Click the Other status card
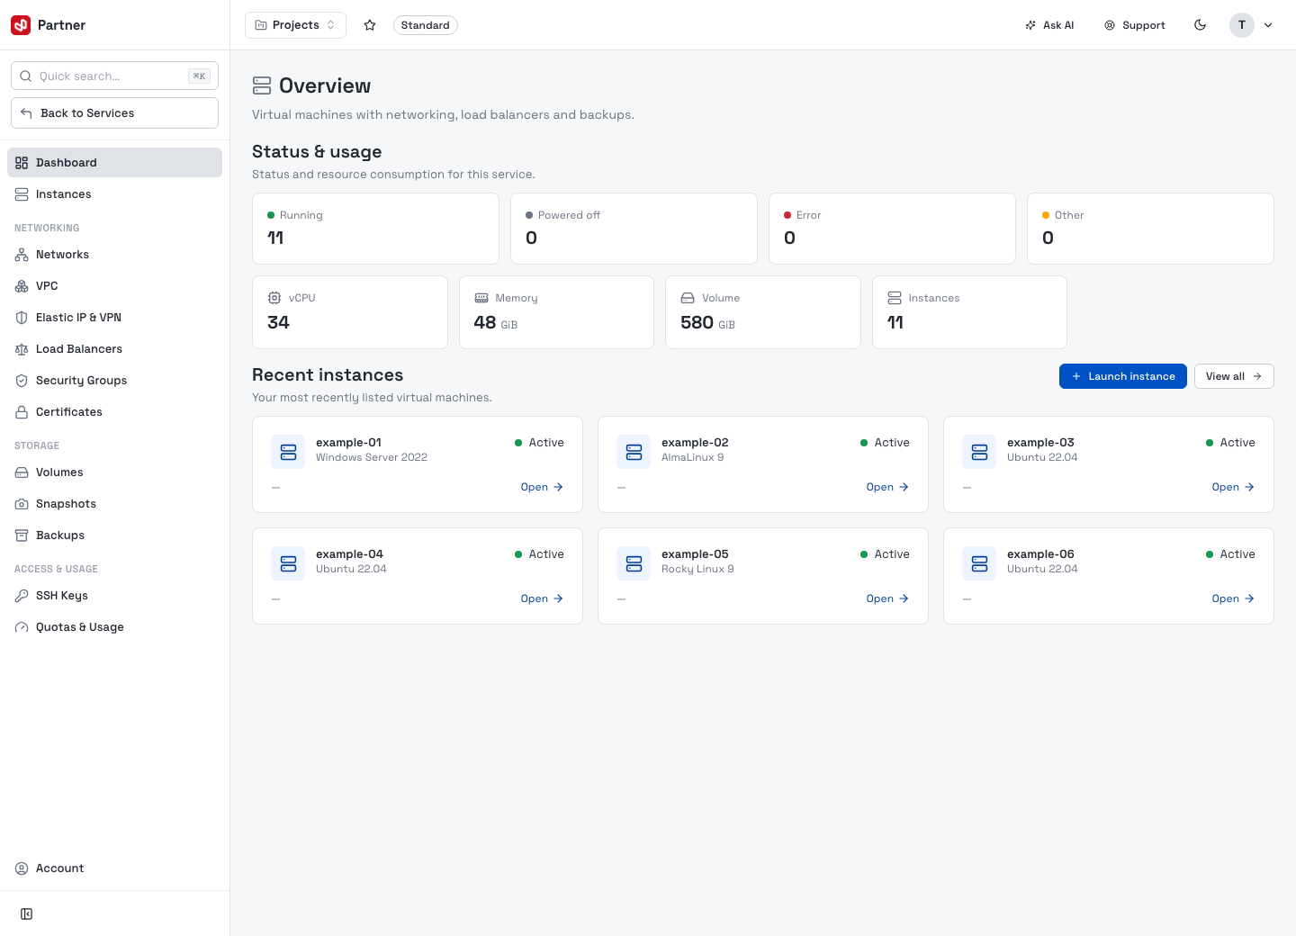 1150,229
